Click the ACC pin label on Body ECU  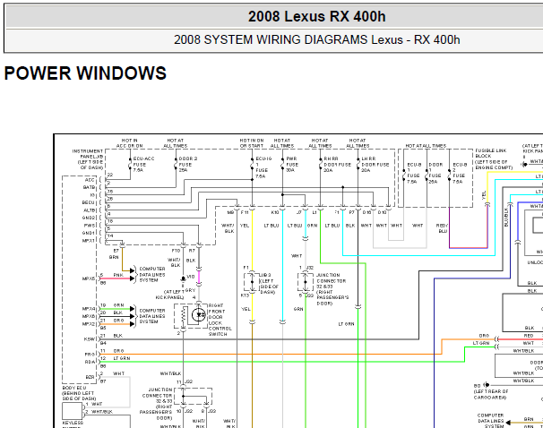pos(90,180)
